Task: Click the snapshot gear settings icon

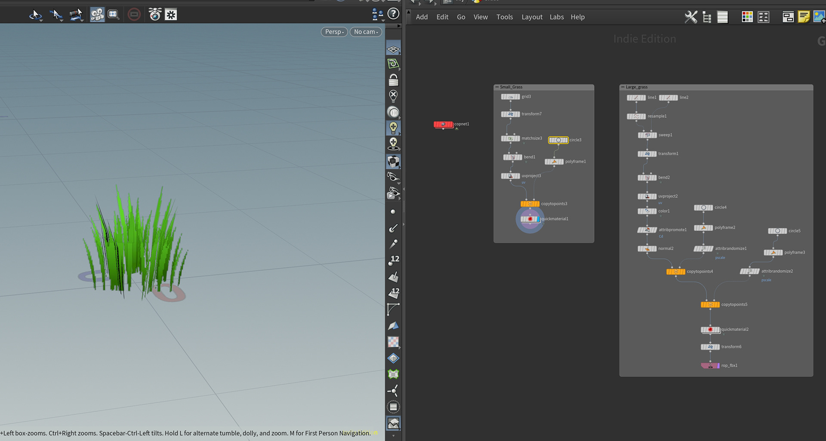Action: [x=171, y=15]
